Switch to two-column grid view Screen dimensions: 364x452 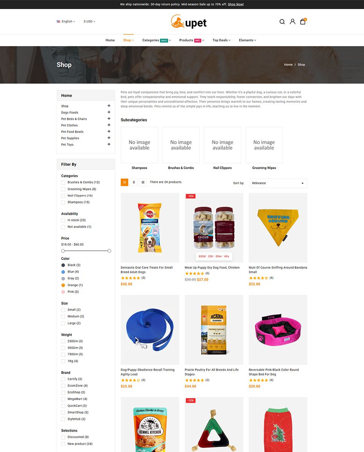(134, 182)
